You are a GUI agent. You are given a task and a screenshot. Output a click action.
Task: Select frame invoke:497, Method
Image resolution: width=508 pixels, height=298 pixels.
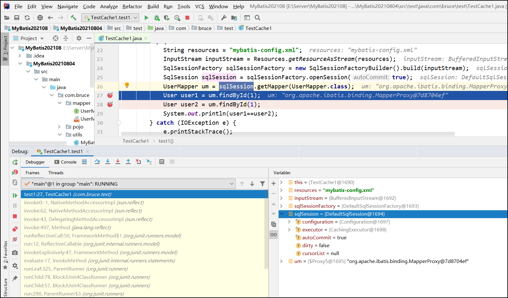[x=68, y=228]
